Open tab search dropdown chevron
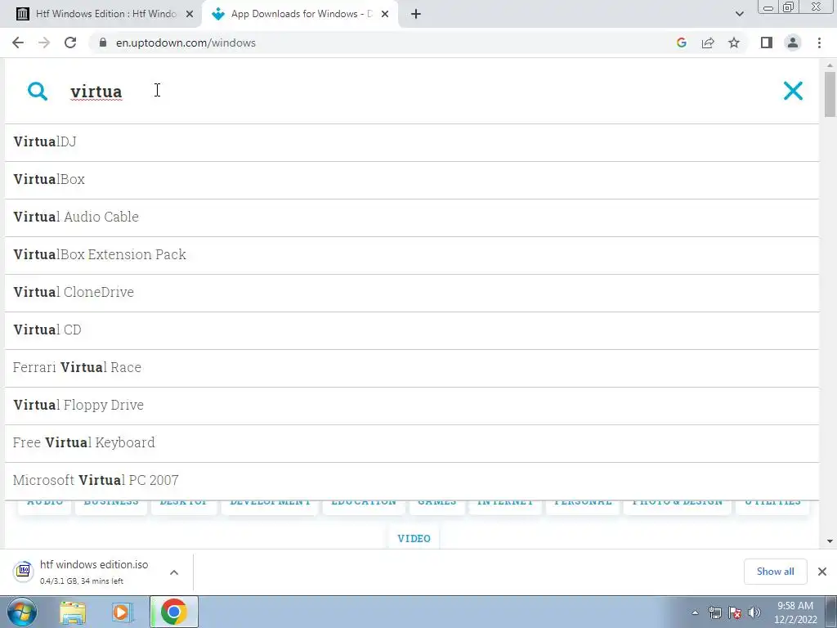Image resolution: width=837 pixels, height=628 pixels. coord(739,14)
